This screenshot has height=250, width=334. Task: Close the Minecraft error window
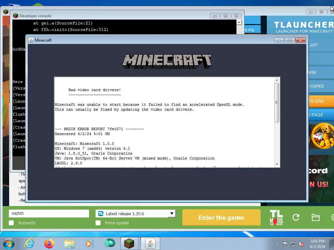pos(300,40)
